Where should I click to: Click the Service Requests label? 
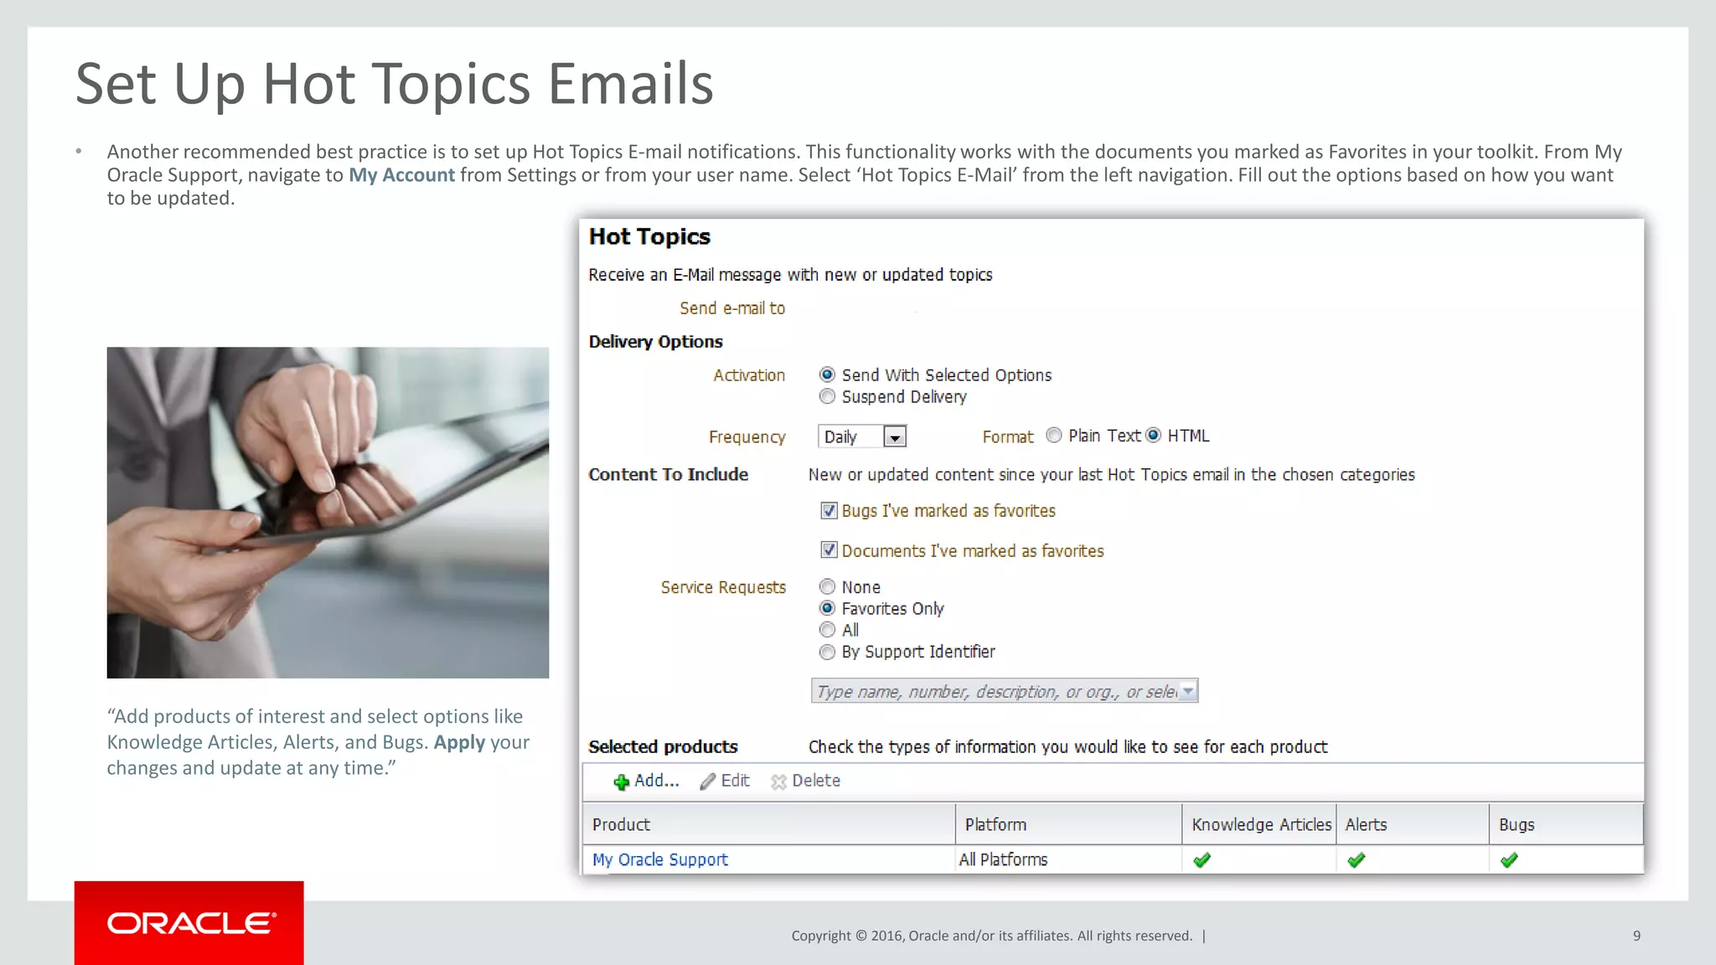723,587
